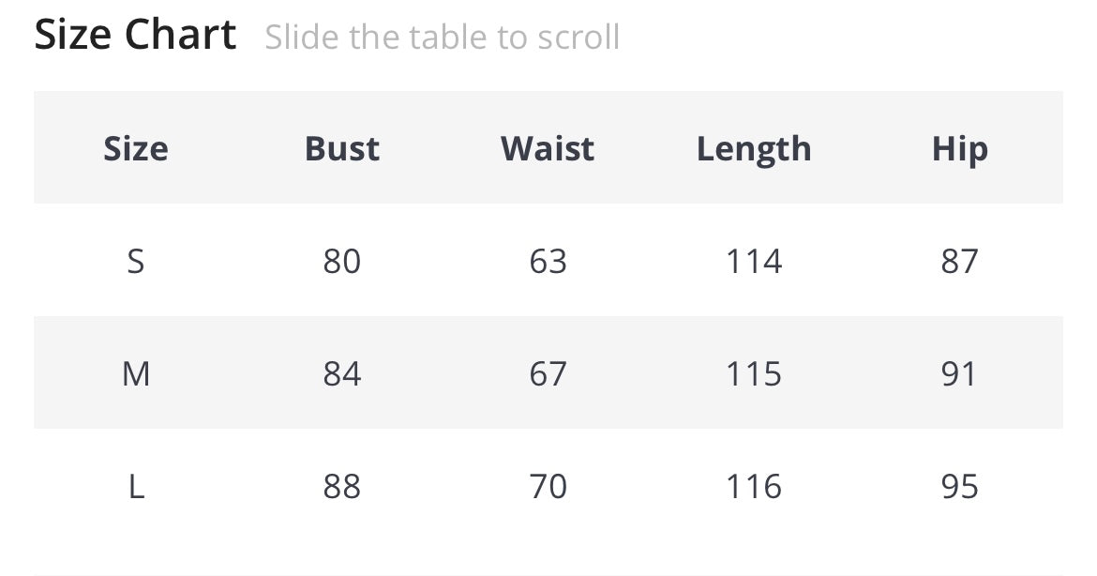Click bust value 88 for size L
1097x576 pixels.
342,486
